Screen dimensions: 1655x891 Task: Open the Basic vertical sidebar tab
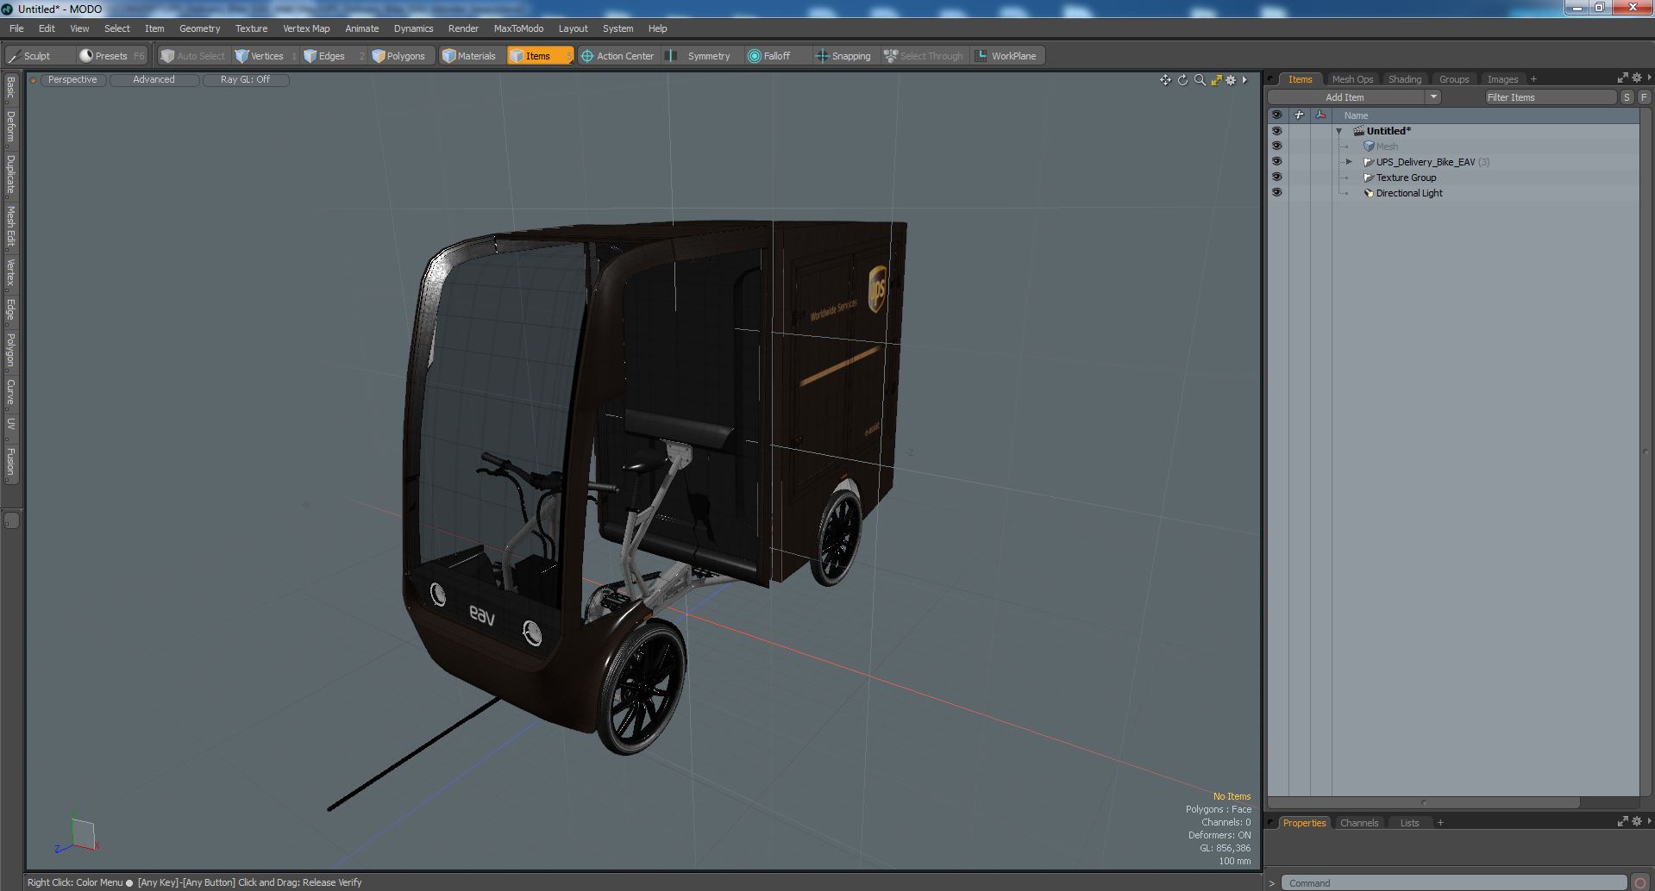[x=11, y=89]
